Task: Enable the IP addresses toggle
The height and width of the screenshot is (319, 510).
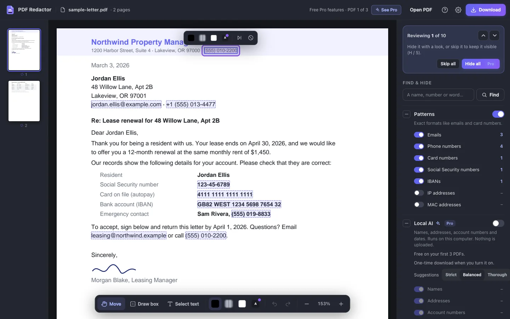Action: pyautogui.click(x=419, y=193)
